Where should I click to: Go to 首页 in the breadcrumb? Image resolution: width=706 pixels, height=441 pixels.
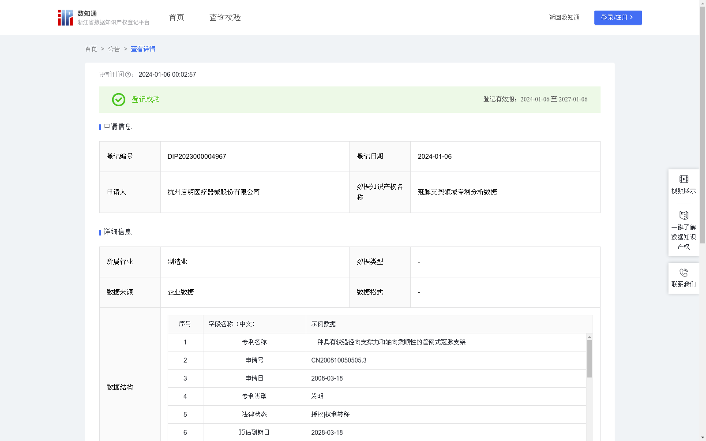pyautogui.click(x=91, y=49)
